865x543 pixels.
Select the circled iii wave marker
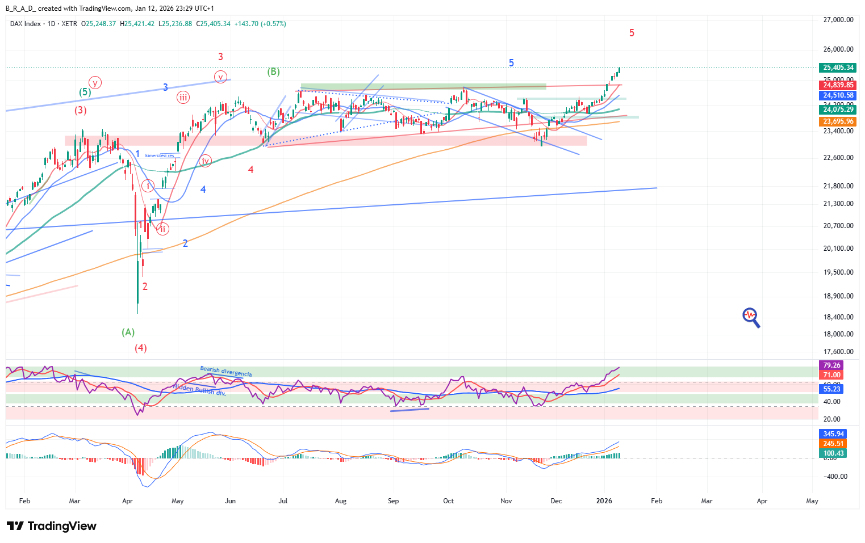click(x=183, y=98)
